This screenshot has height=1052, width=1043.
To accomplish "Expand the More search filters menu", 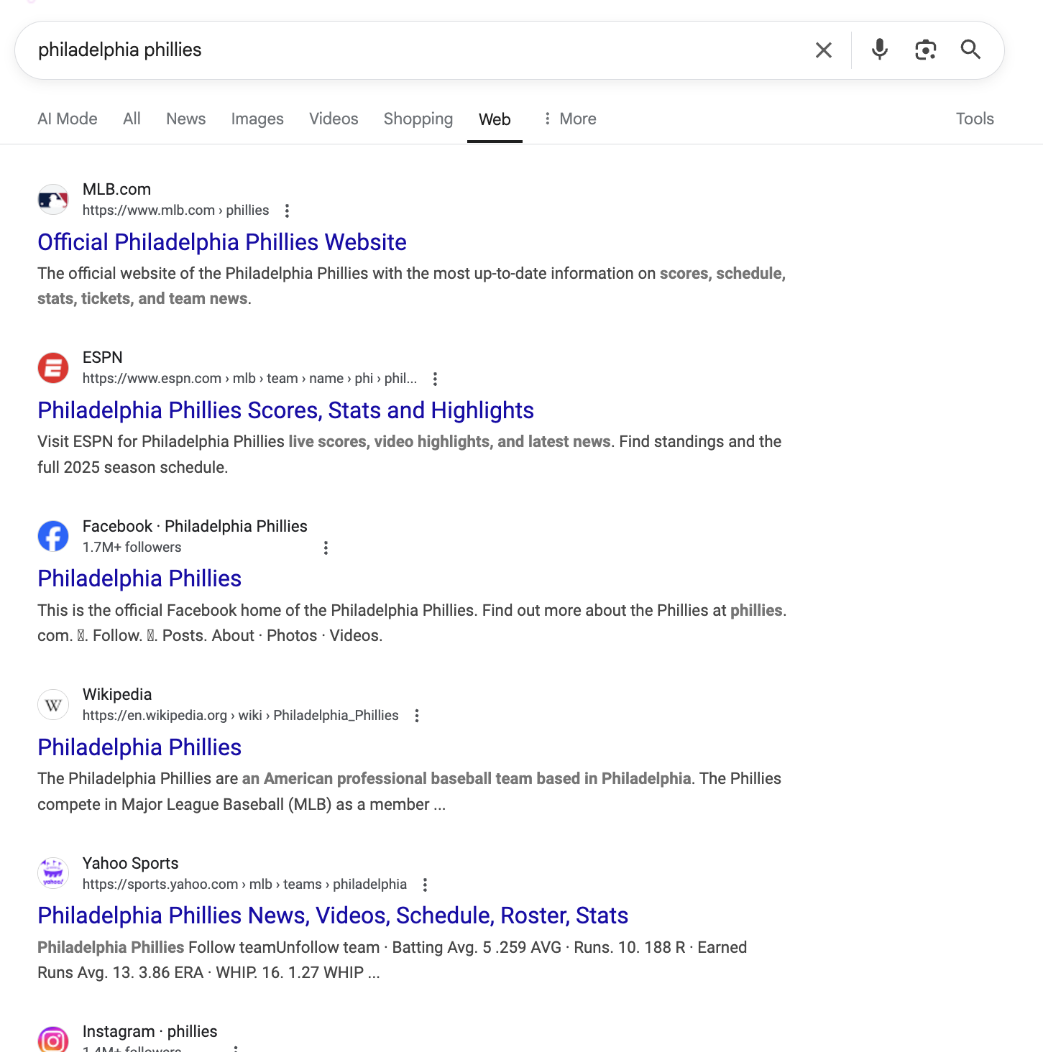I will (x=569, y=119).
